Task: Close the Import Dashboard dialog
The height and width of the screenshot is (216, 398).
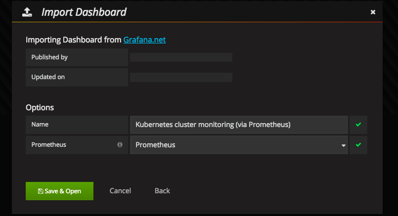Action: (x=373, y=12)
